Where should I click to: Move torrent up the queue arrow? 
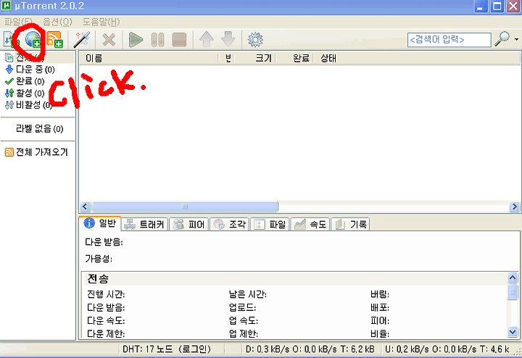pos(207,39)
